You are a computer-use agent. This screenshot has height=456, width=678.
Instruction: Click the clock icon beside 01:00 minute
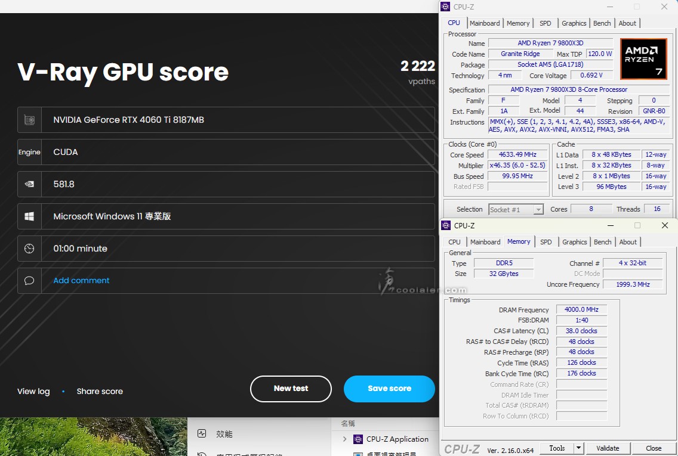click(x=29, y=249)
